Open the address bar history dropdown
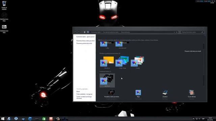The width and height of the screenshot is (216, 121). click(x=174, y=32)
